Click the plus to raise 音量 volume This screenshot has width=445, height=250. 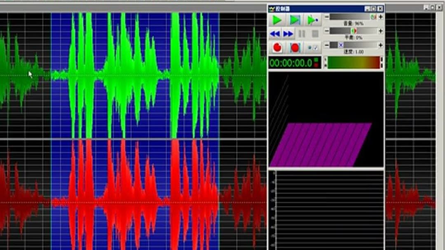pyautogui.click(x=380, y=17)
